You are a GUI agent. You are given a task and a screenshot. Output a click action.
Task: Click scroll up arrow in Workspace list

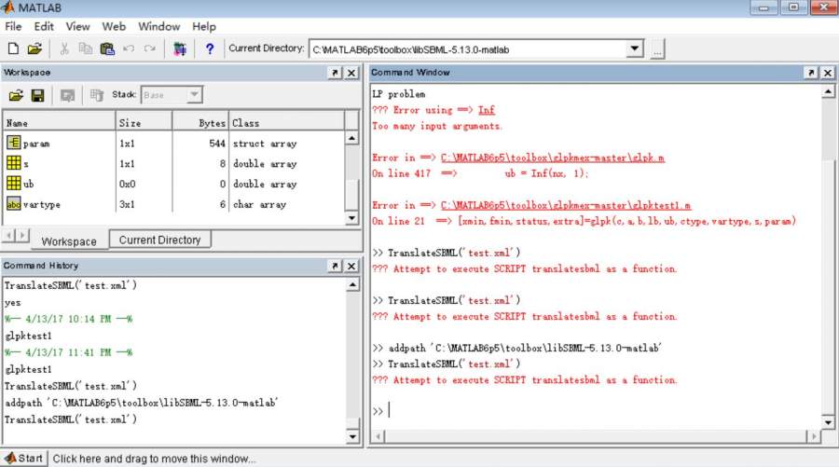click(x=351, y=138)
